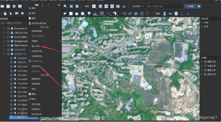This screenshot has width=221, height=122.
Task: Click the globe grid icon
Action: point(100,6)
